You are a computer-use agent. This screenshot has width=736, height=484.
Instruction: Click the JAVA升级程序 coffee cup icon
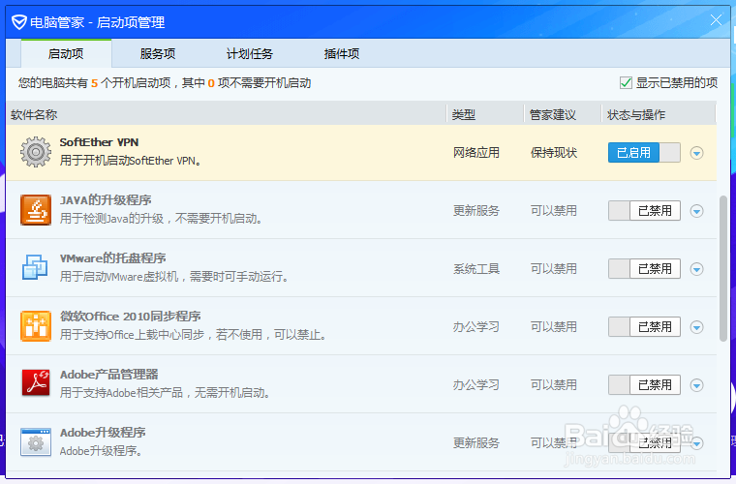coord(36,210)
